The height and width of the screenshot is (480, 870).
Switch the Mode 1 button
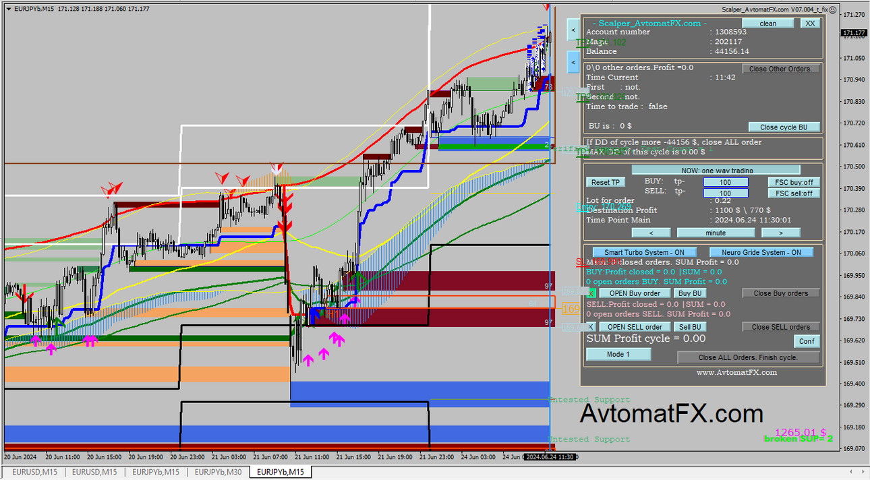pyautogui.click(x=618, y=355)
